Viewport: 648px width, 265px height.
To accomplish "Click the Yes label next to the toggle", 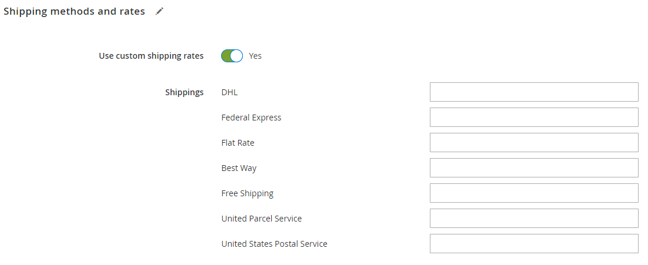I will coord(255,56).
